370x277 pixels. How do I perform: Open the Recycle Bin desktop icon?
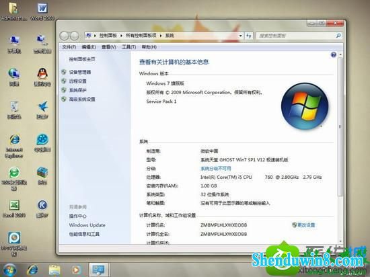click(14, 110)
